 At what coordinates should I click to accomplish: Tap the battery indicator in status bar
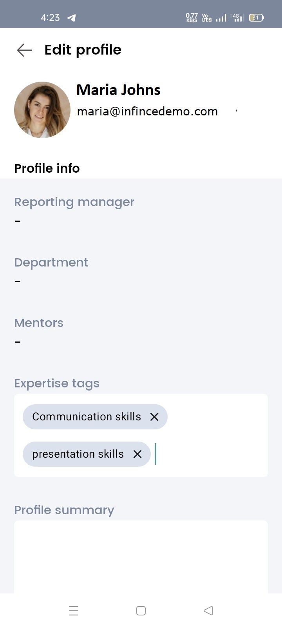pos(257,18)
